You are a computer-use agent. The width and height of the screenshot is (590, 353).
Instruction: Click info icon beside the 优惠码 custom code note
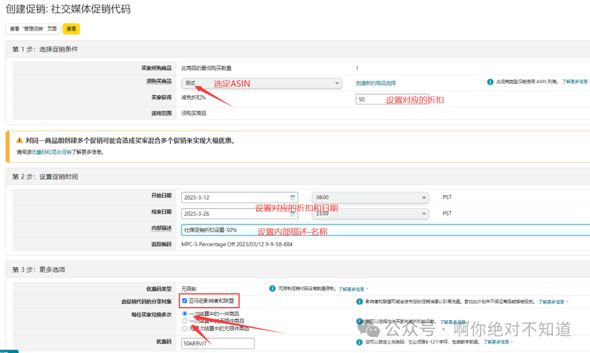coord(359,342)
